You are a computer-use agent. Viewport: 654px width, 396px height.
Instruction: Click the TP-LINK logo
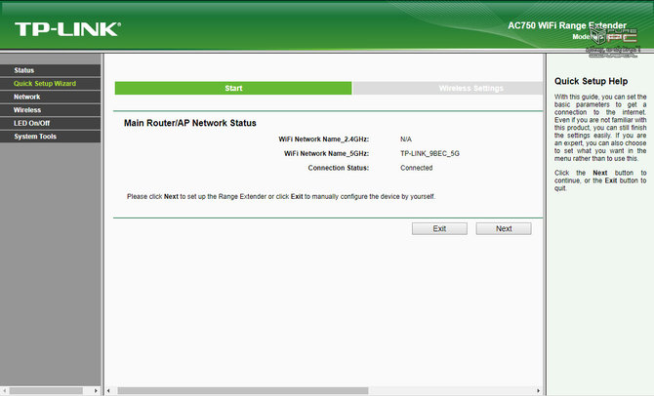68,29
